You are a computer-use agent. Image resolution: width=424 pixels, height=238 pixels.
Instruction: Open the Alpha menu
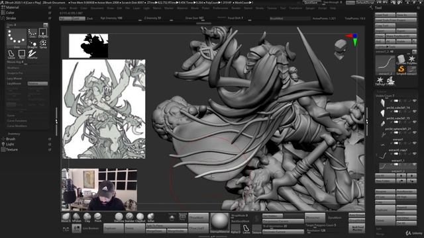(x=63, y=8)
